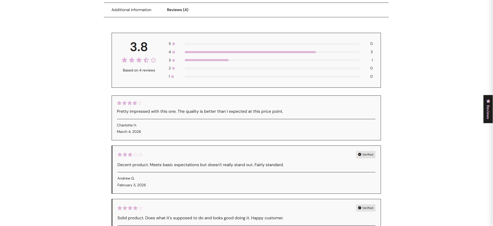This screenshot has width=493, height=226.
Task: Click the 4 star rating row icon
Action: pos(173,52)
